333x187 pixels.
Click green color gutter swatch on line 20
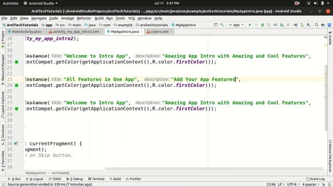coord(17,62)
